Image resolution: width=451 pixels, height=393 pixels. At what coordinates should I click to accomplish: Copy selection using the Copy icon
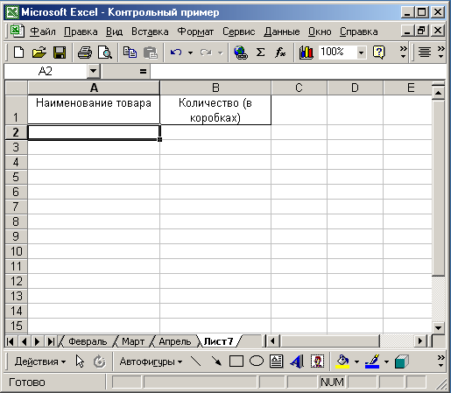[130, 53]
